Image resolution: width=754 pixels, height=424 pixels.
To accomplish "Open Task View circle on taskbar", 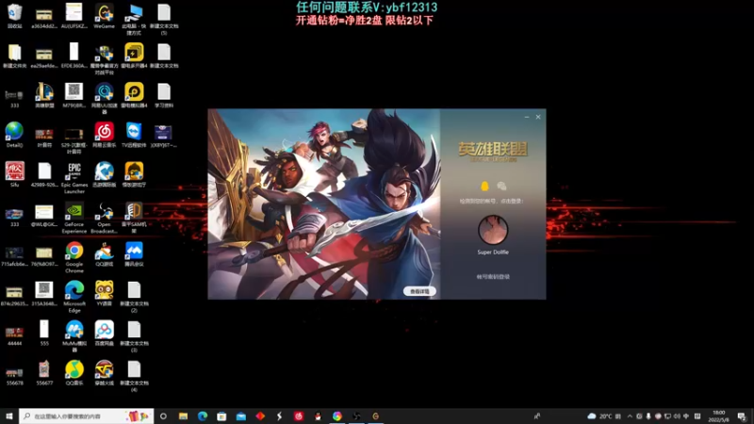I will click(x=163, y=416).
